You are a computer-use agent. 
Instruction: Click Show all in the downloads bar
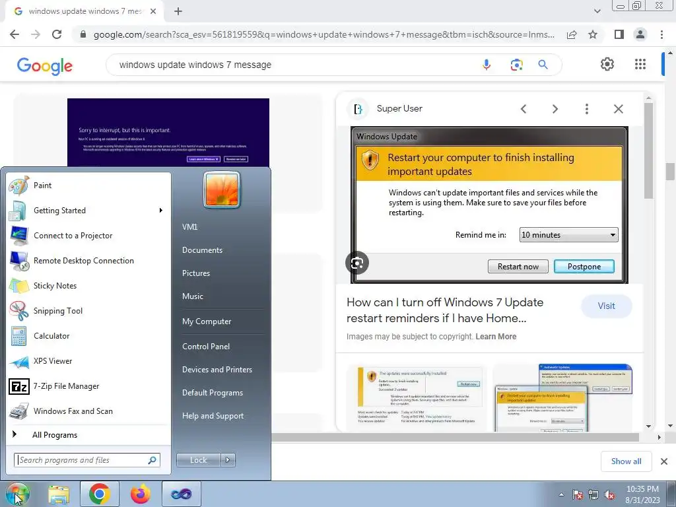click(626, 461)
